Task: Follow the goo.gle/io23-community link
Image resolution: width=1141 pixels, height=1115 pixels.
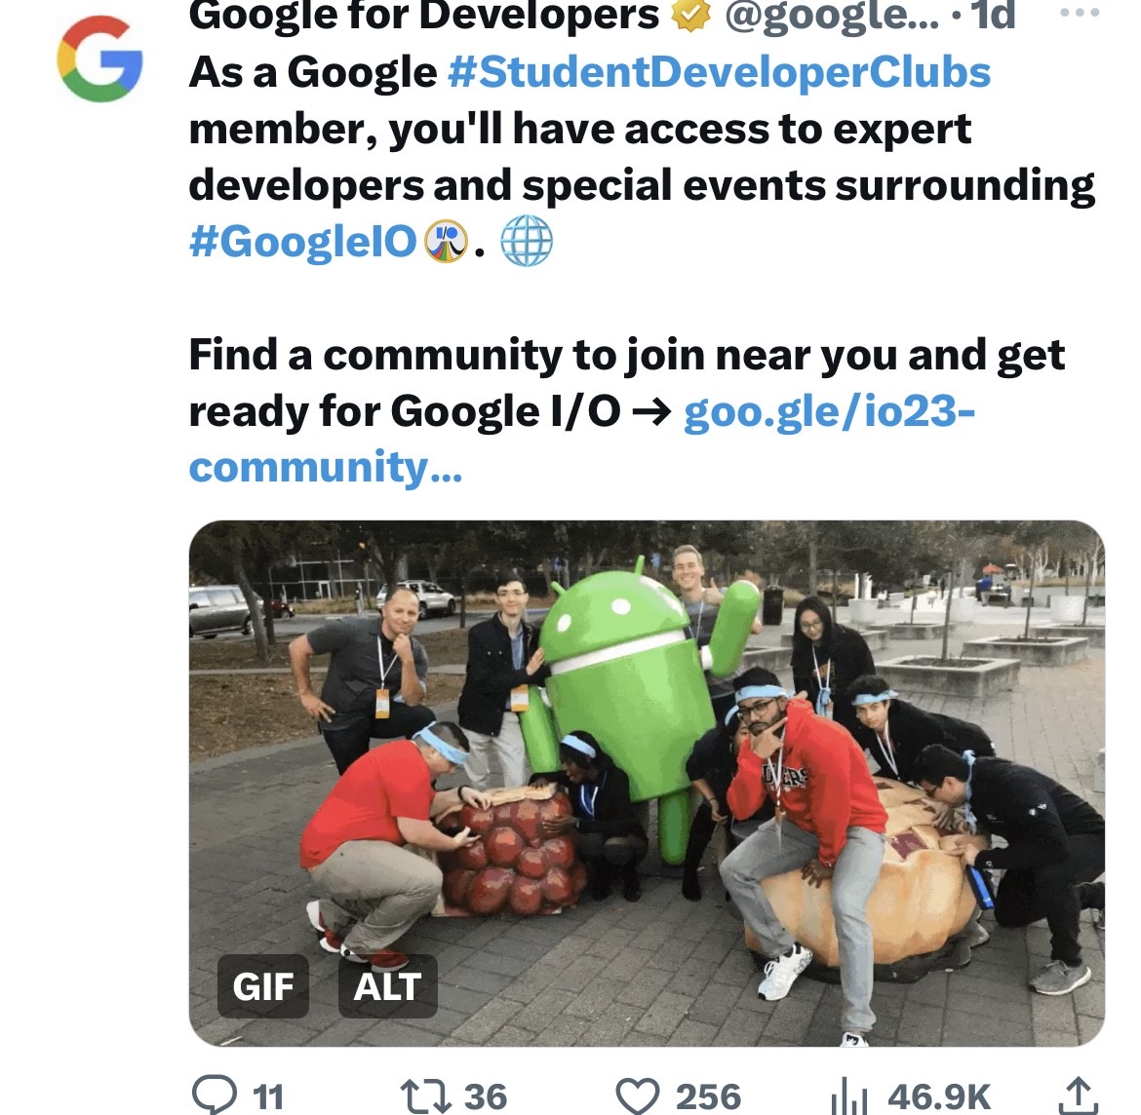Action: [582, 439]
